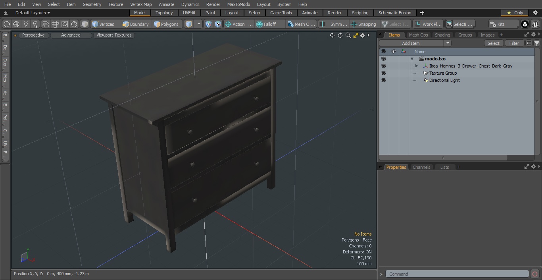The height and width of the screenshot is (280, 542).
Task: Open the Symmetry dropdown
Action: 334,24
